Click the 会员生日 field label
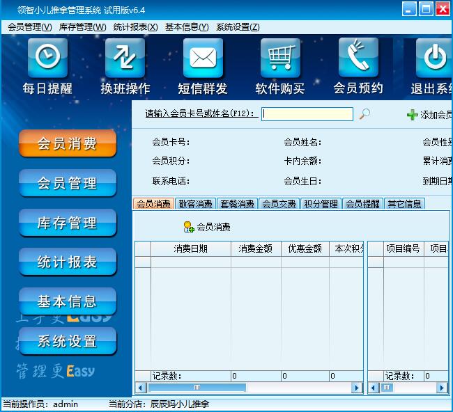The image size is (453, 412). point(302,181)
